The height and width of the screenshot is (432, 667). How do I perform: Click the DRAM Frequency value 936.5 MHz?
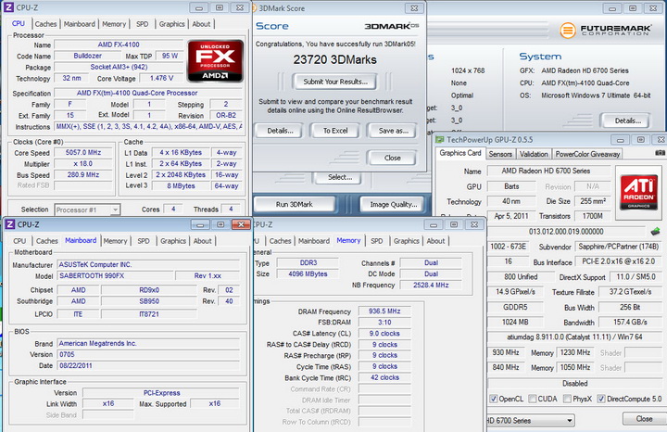point(384,311)
